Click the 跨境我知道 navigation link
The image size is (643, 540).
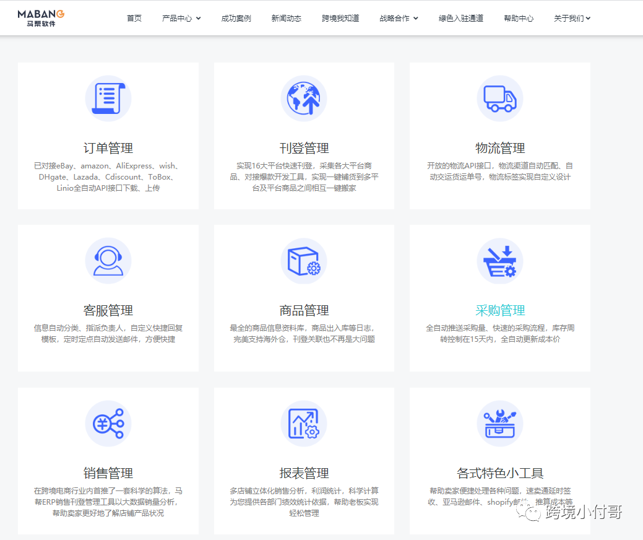(340, 18)
